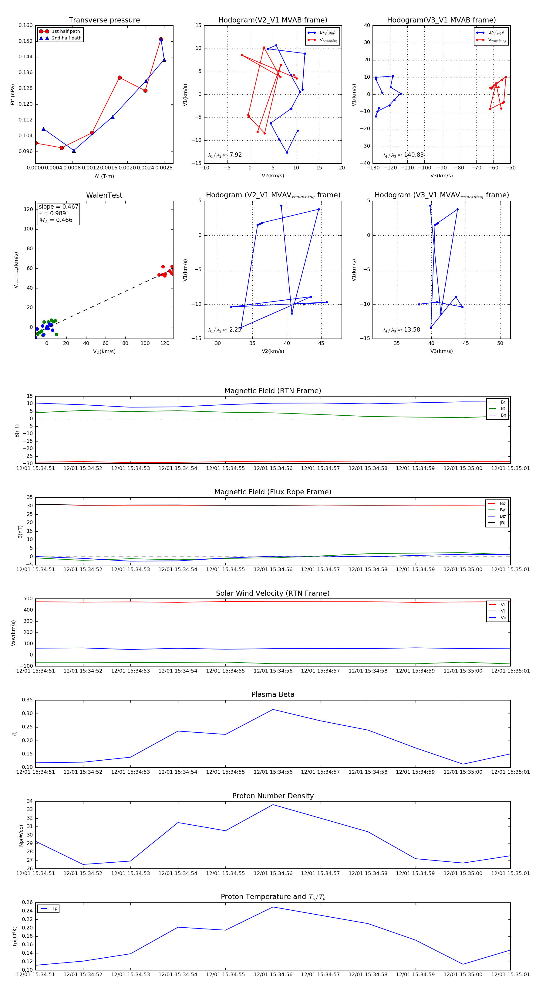Screen dimensions: 546x1002
Task: Click the Tp(10^6K) y-axis label
Action: (15, 936)
